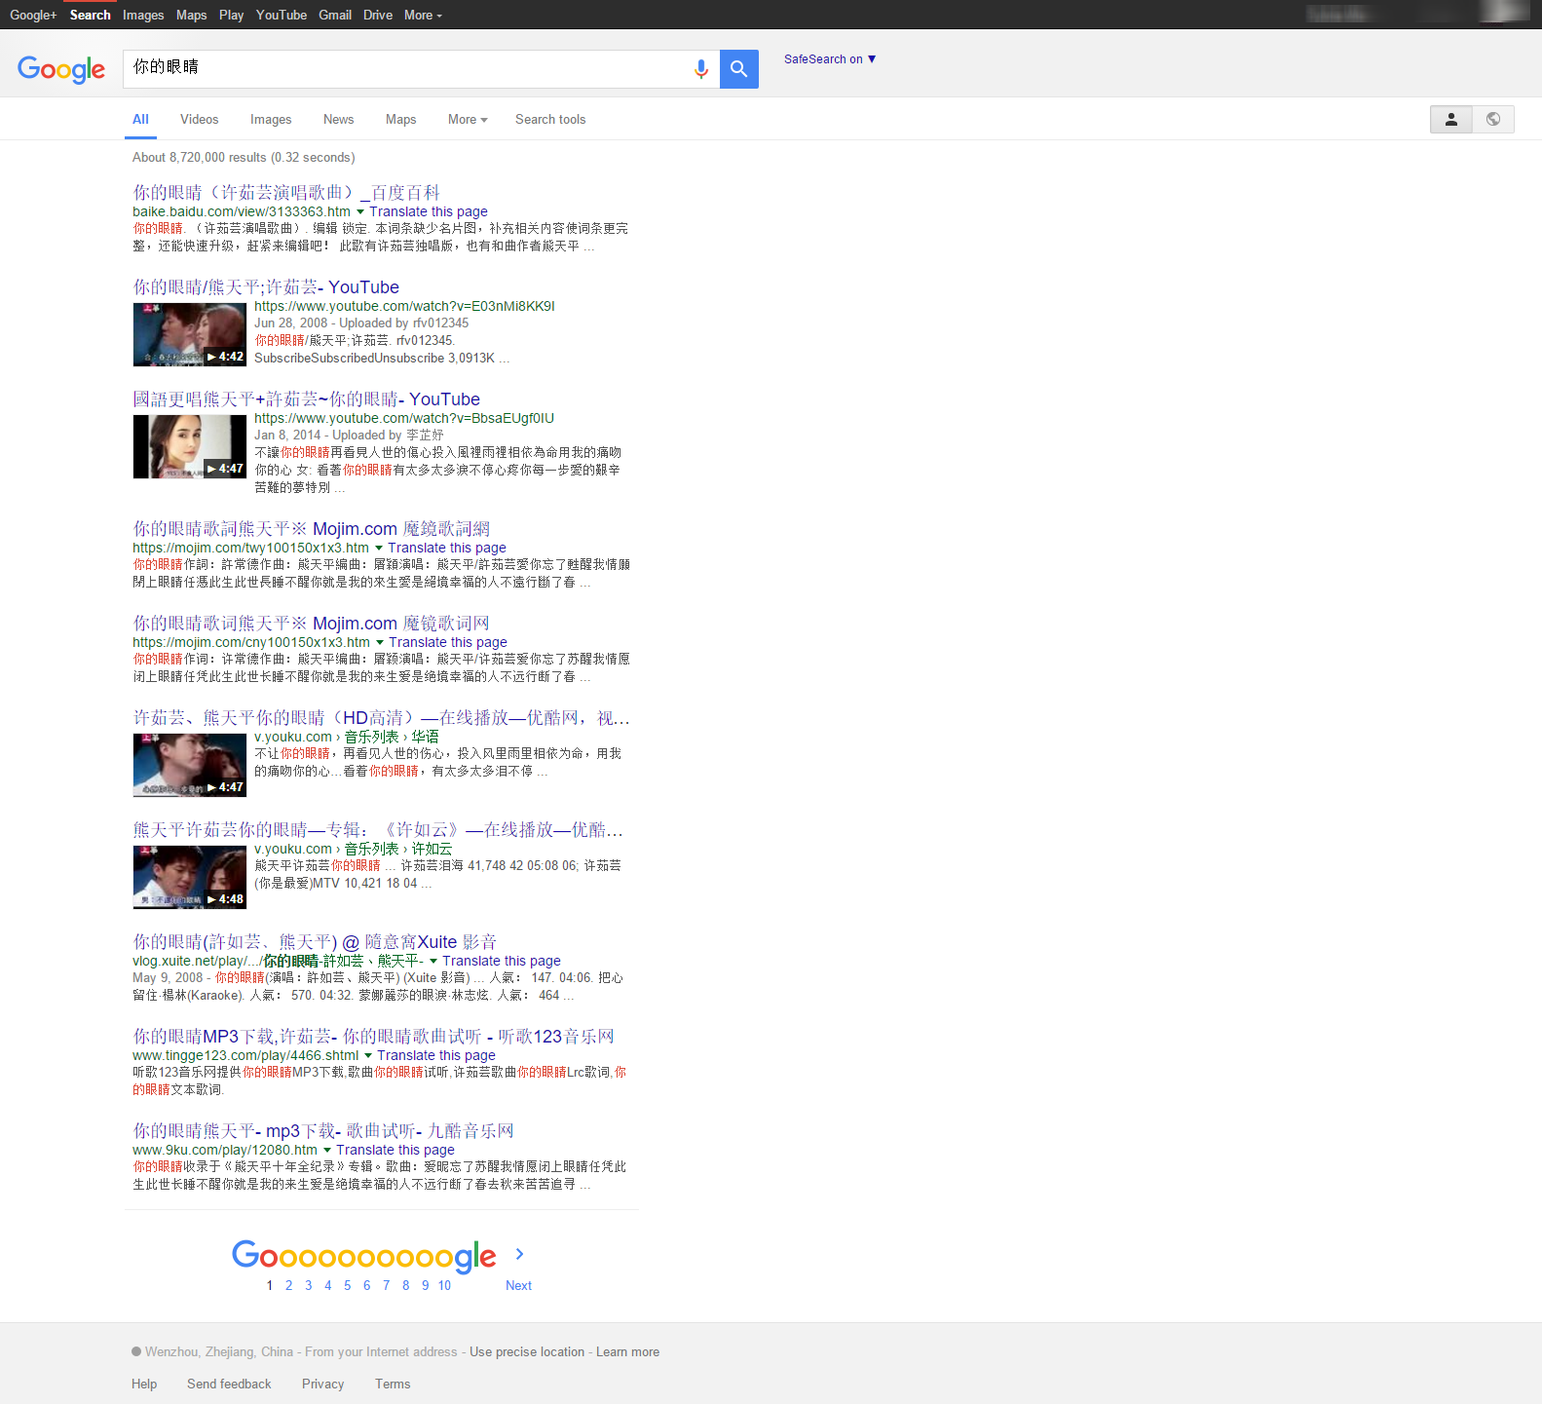The width and height of the screenshot is (1542, 1404).
Task: Open arrow menu next to mojim.com/cny100150x1x3.htm
Action: [380, 642]
